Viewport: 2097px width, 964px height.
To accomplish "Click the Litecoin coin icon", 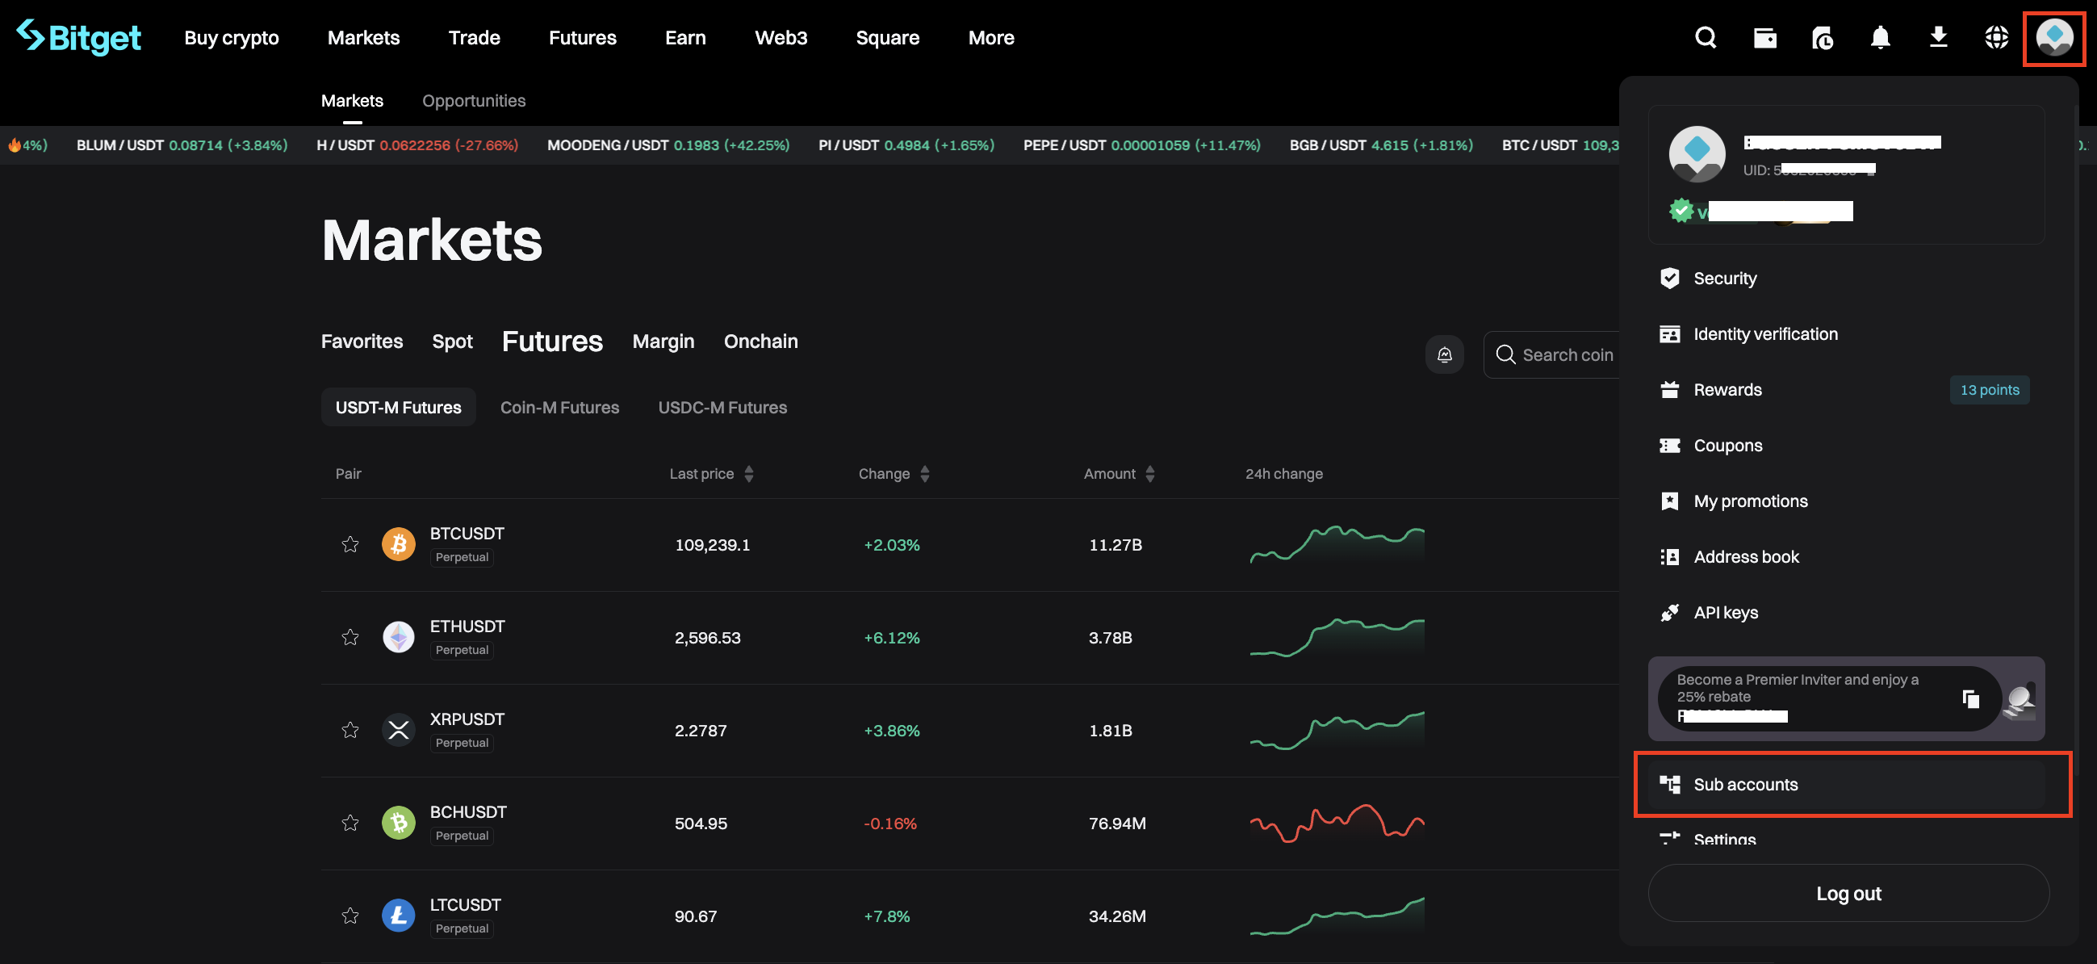I will coord(398,916).
